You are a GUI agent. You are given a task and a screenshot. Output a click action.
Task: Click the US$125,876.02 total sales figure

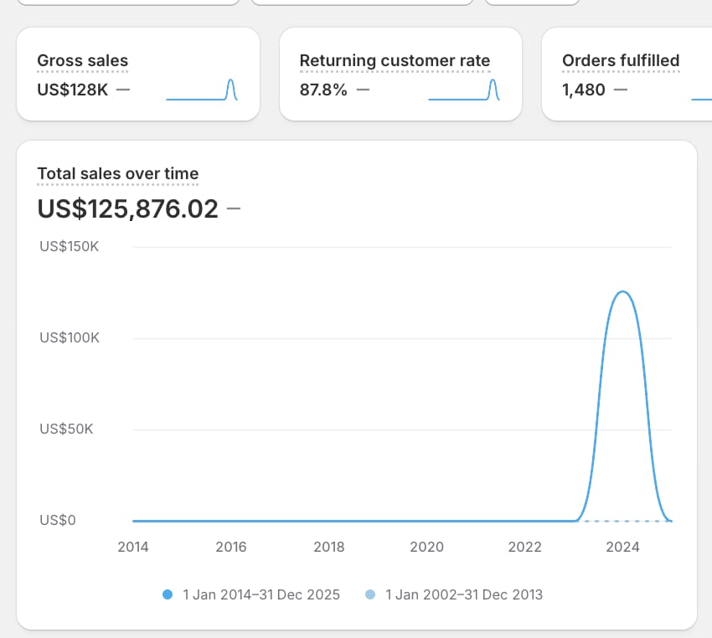127,208
